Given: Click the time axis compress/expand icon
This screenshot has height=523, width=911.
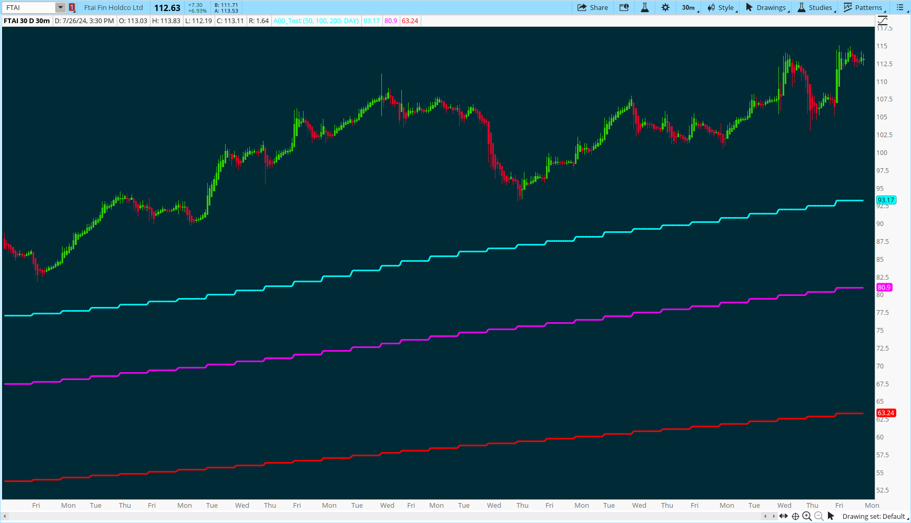Looking at the screenshot, I should 784,516.
